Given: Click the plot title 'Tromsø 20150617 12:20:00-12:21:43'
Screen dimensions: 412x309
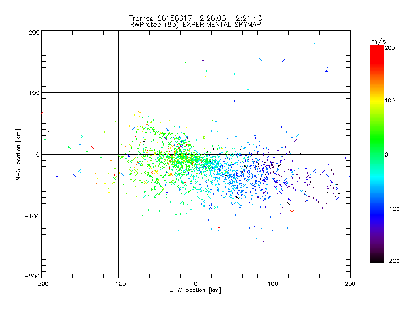Looking at the screenshot, I should [x=195, y=18].
